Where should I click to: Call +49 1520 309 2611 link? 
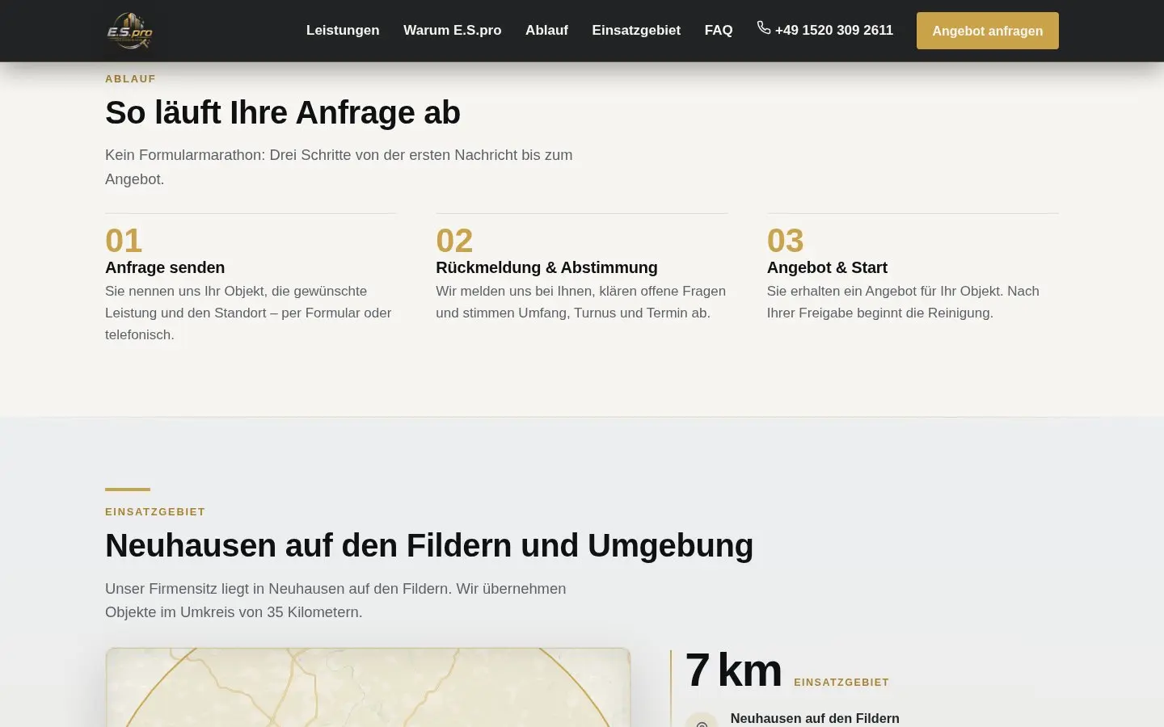point(825,30)
